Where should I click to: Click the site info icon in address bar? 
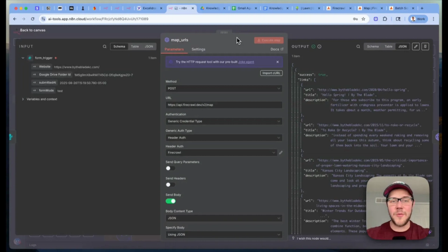pyautogui.click(x=43, y=19)
